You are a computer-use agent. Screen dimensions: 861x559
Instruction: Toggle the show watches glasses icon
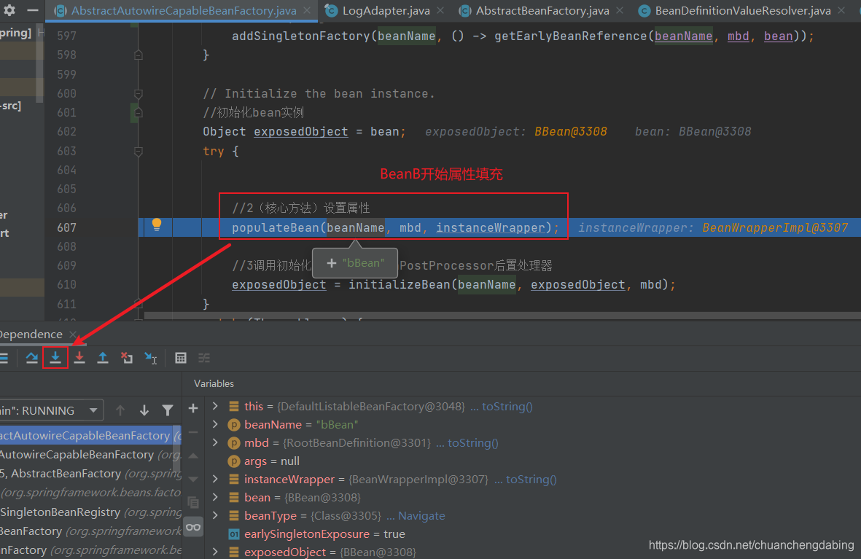pos(193,527)
